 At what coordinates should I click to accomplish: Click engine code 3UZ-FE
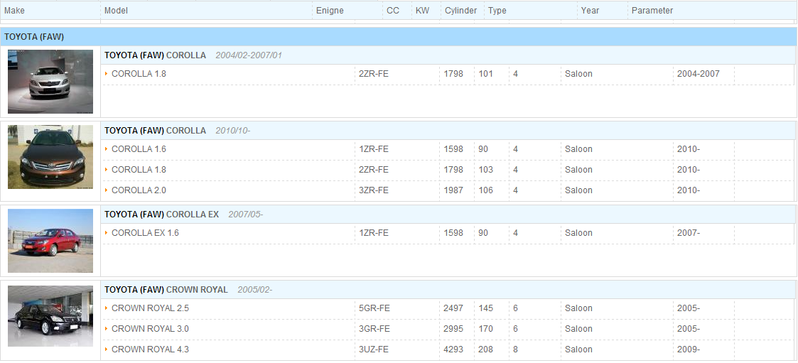coord(374,350)
